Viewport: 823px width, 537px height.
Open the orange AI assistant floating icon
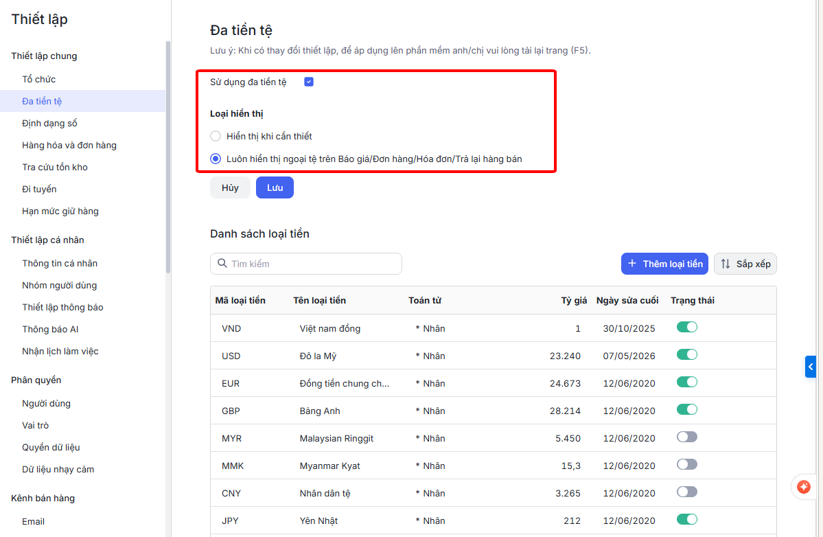(x=804, y=487)
